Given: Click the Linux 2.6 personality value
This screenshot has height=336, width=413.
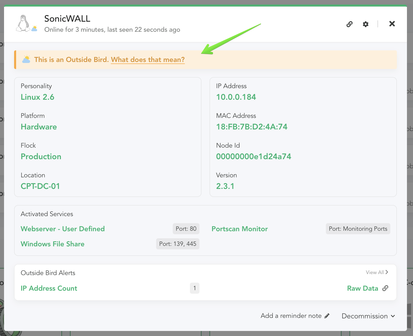Looking at the screenshot, I should pyautogui.click(x=38, y=97).
